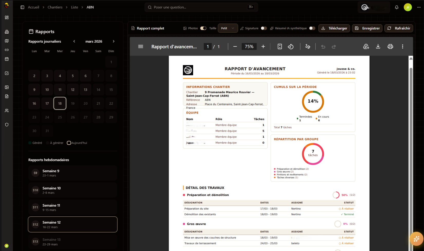Viewport: 424px width, 251px height.
Task: Enable the Signature toggle
Action: [264, 28]
